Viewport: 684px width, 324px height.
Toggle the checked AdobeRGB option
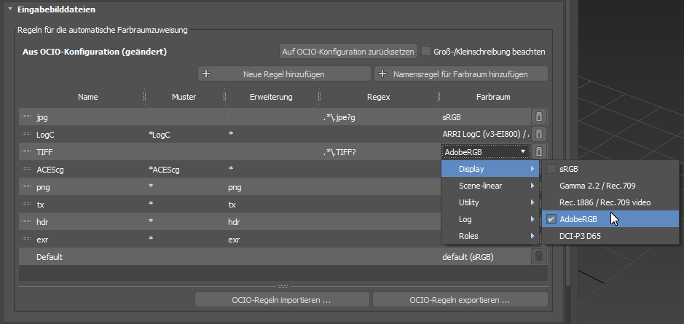tap(551, 219)
